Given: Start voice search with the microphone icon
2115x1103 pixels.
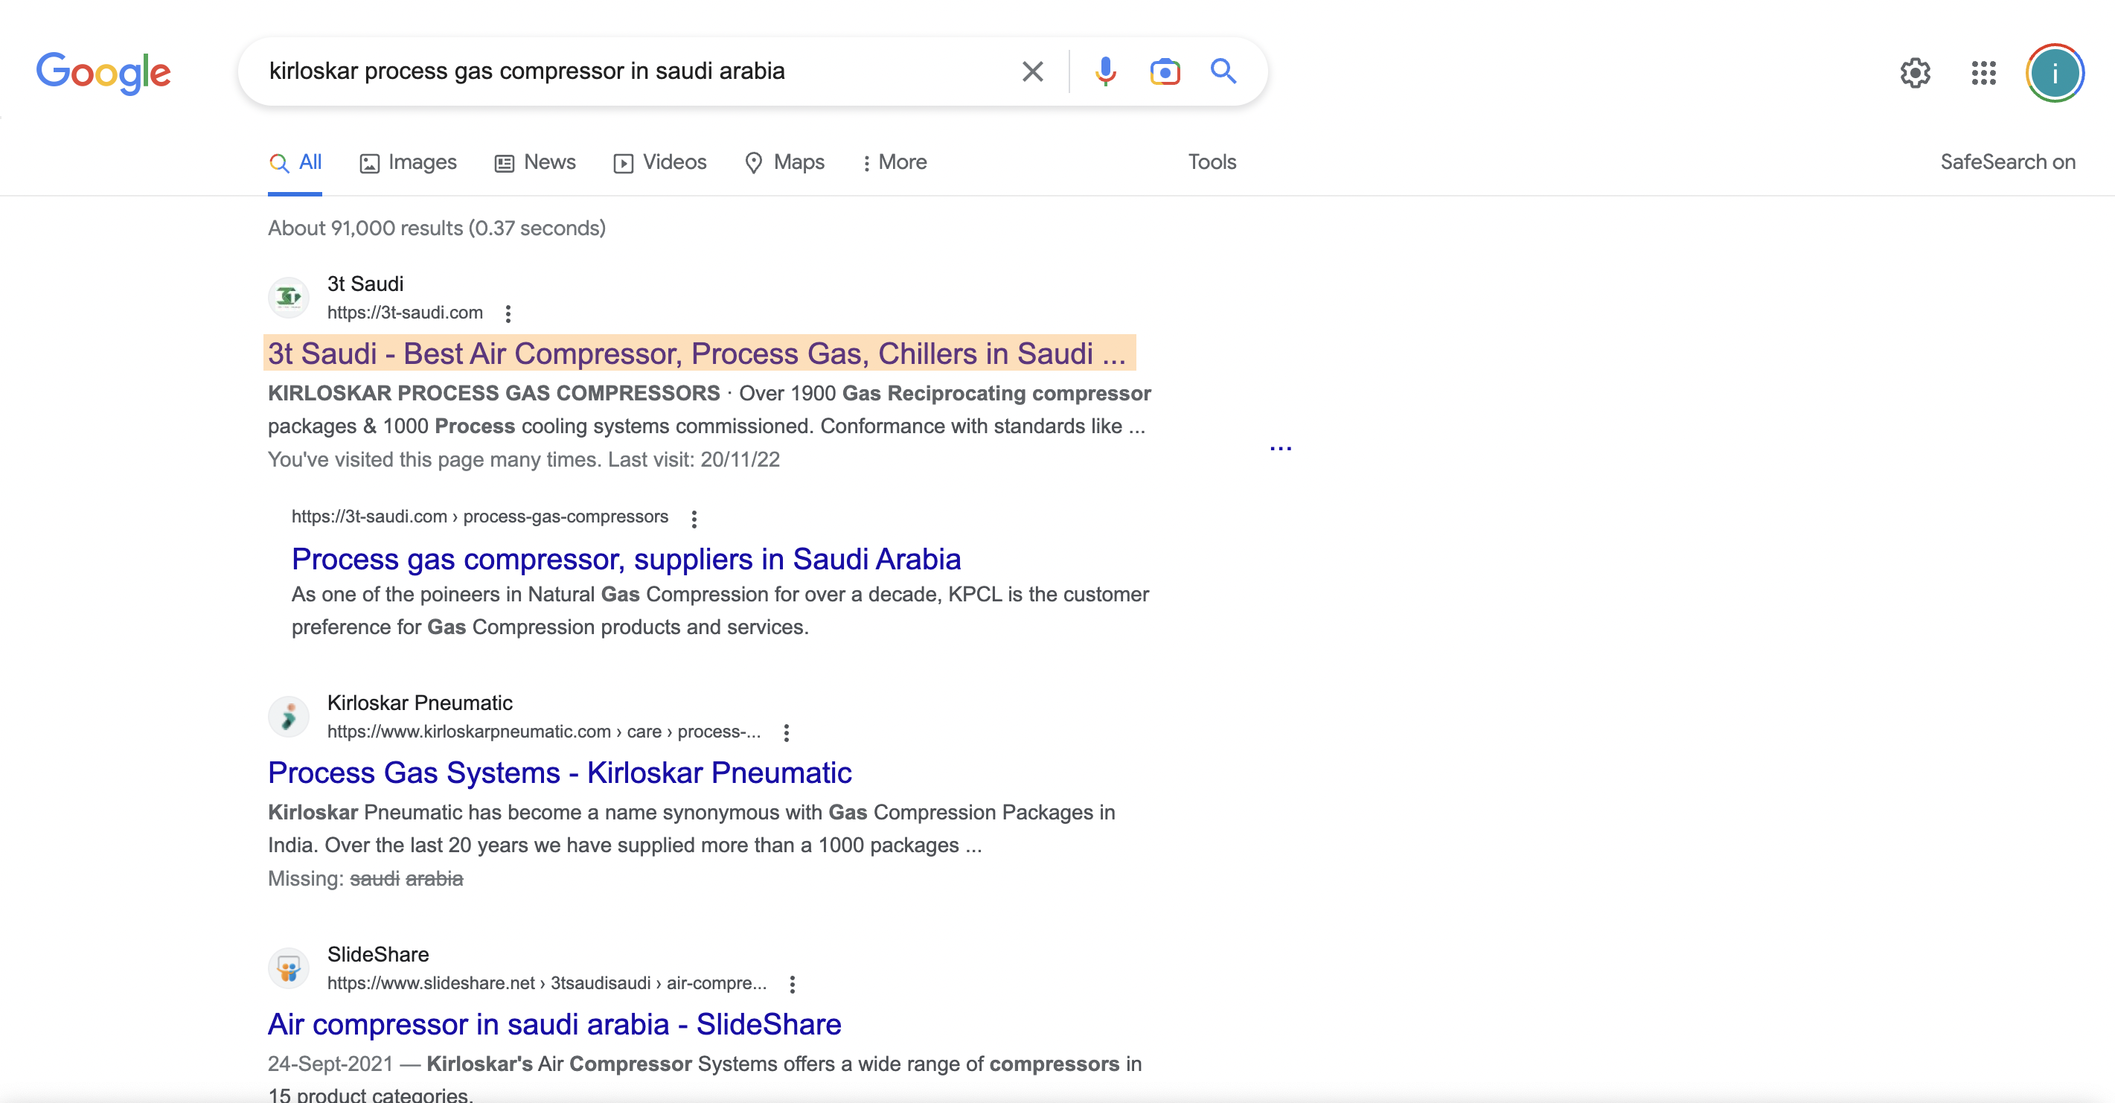Looking at the screenshot, I should click(1105, 71).
